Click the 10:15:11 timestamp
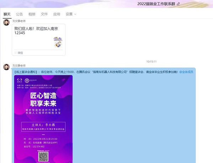 click(151, 62)
